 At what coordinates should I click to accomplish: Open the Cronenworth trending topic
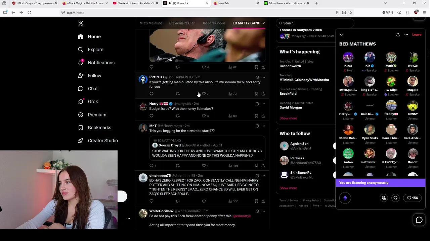click(290, 66)
